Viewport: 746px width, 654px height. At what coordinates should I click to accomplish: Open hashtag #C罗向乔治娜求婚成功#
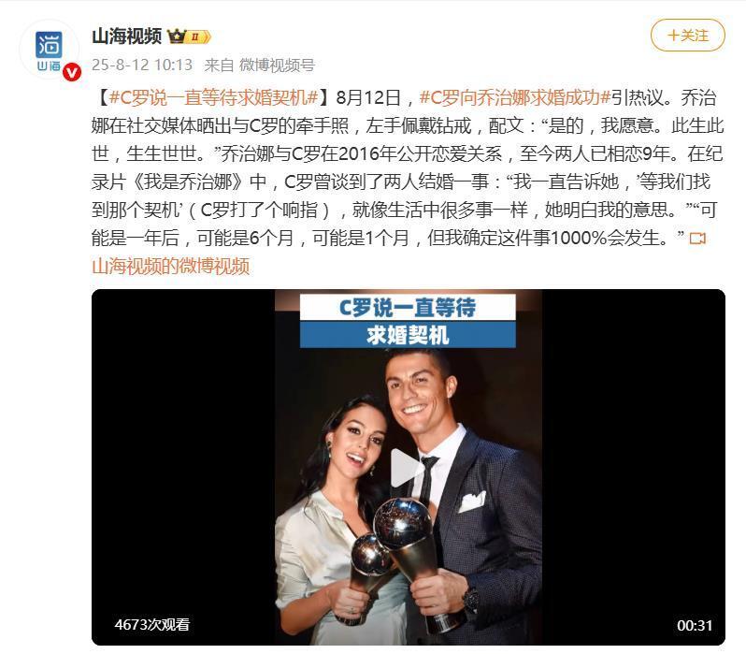tap(515, 97)
